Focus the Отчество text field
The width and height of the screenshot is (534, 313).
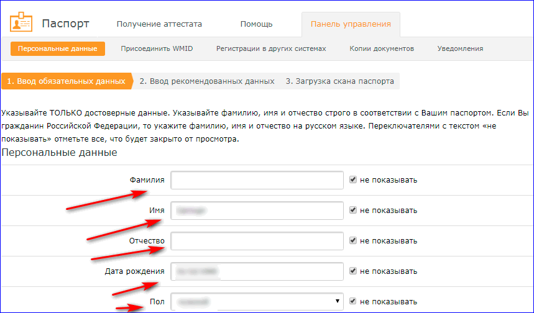tap(257, 240)
